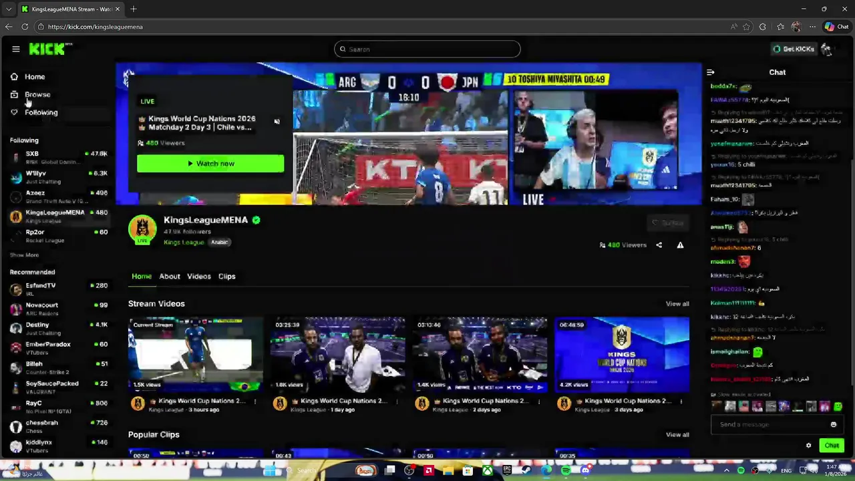Image resolution: width=855 pixels, height=481 pixels.
Task: Open options menu on 03:25:39 video
Action: pos(397,401)
